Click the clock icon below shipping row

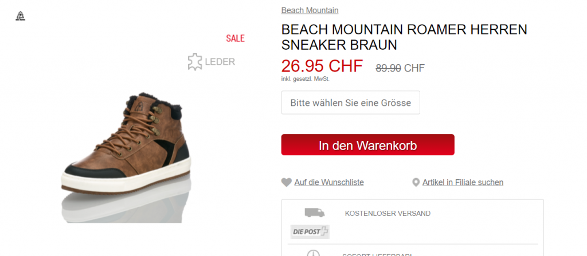click(x=314, y=253)
